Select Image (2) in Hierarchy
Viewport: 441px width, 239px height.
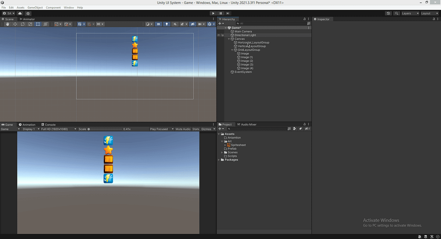pos(247,61)
